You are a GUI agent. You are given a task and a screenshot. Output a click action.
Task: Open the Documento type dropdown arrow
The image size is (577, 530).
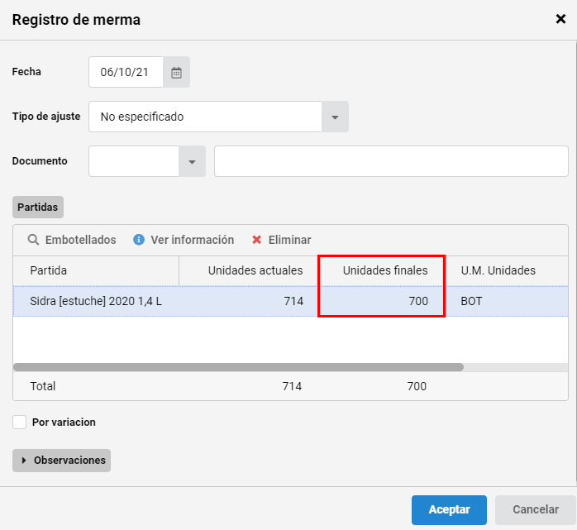192,161
